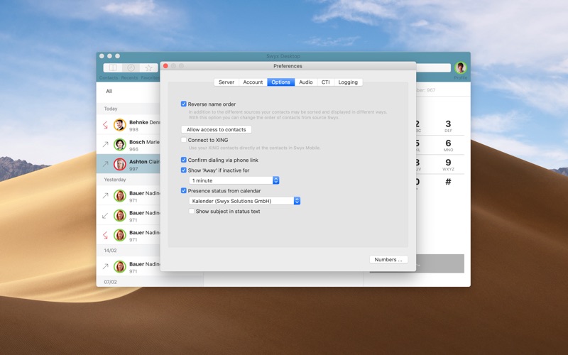The height and width of the screenshot is (355, 568).
Task: Click Ashton Claire contact avatar
Action: click(119, 164)
